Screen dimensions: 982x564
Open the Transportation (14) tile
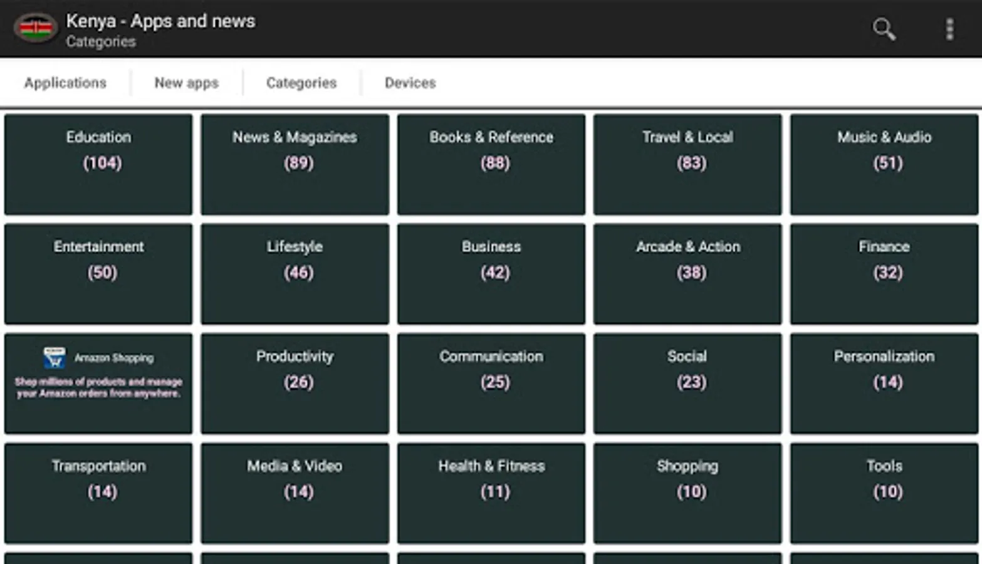coord(98,493)
